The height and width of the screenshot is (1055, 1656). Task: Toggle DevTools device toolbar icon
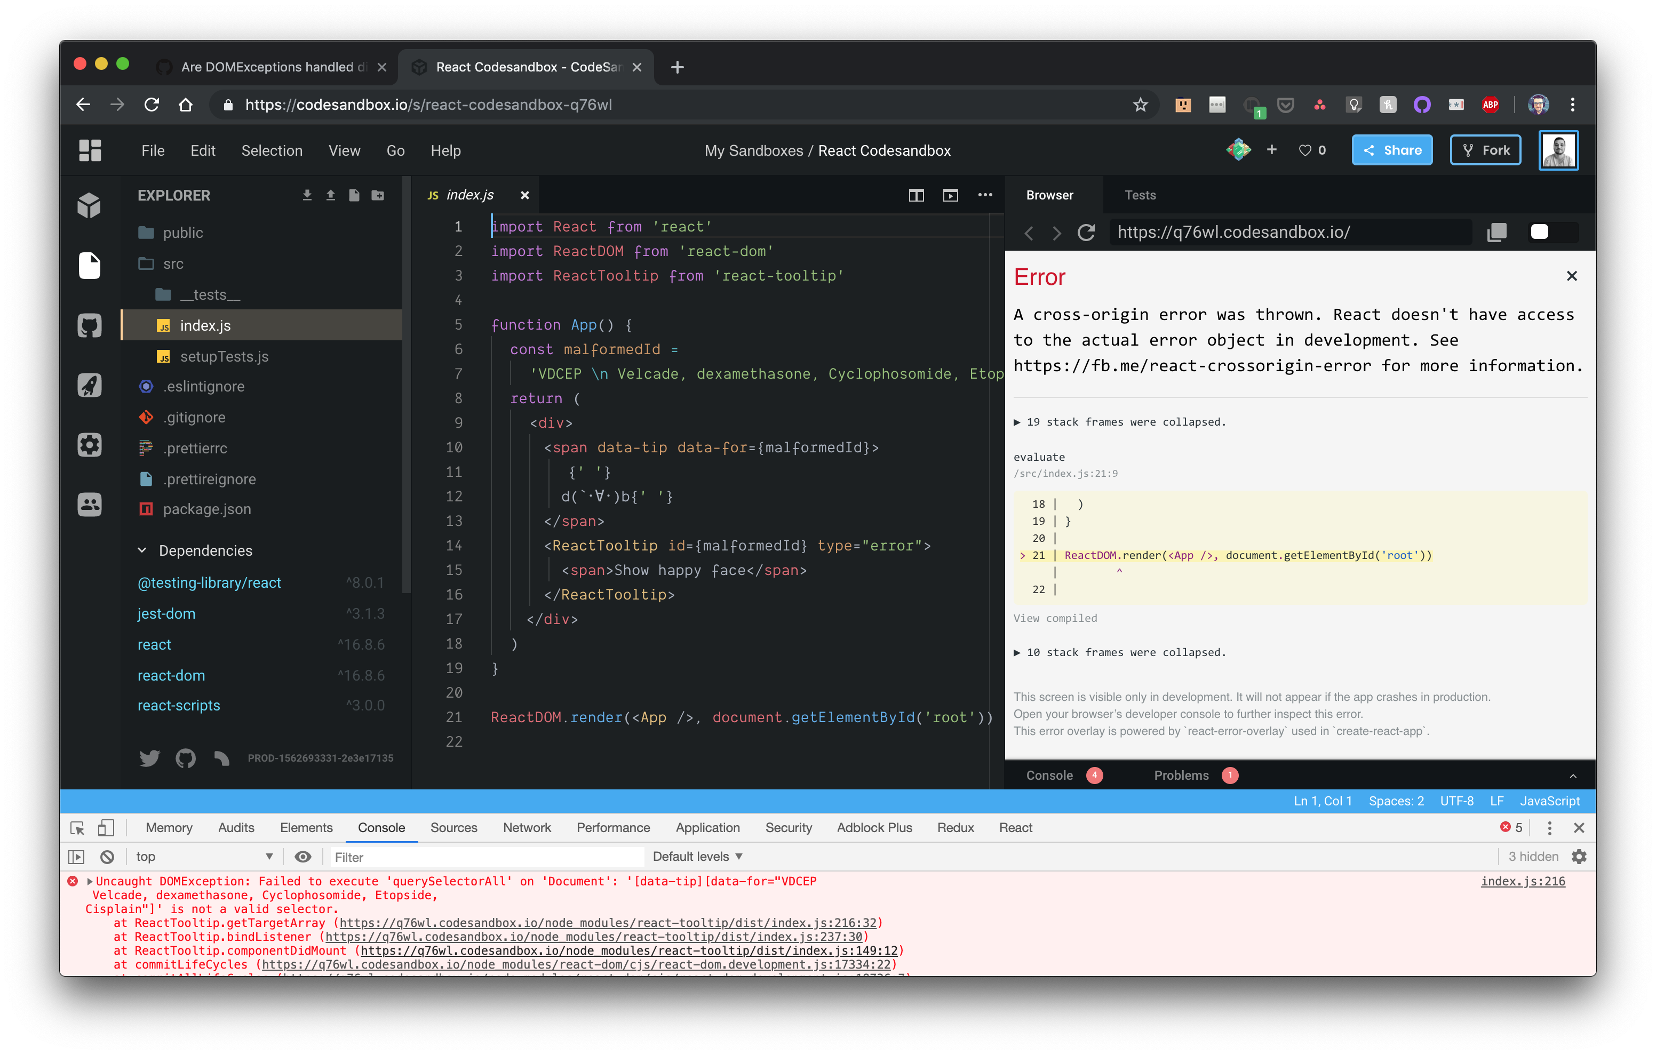tap(106, 828)
